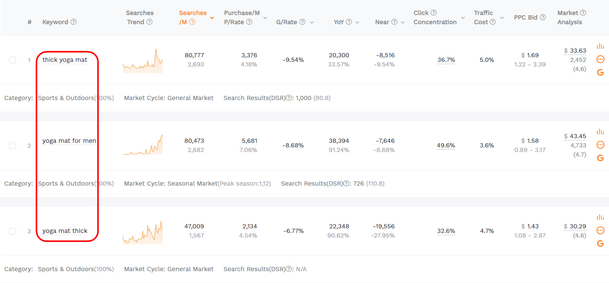Click searches trend chart for yoga mat for men
The image size is (609, 283).
tap(143, 145)
